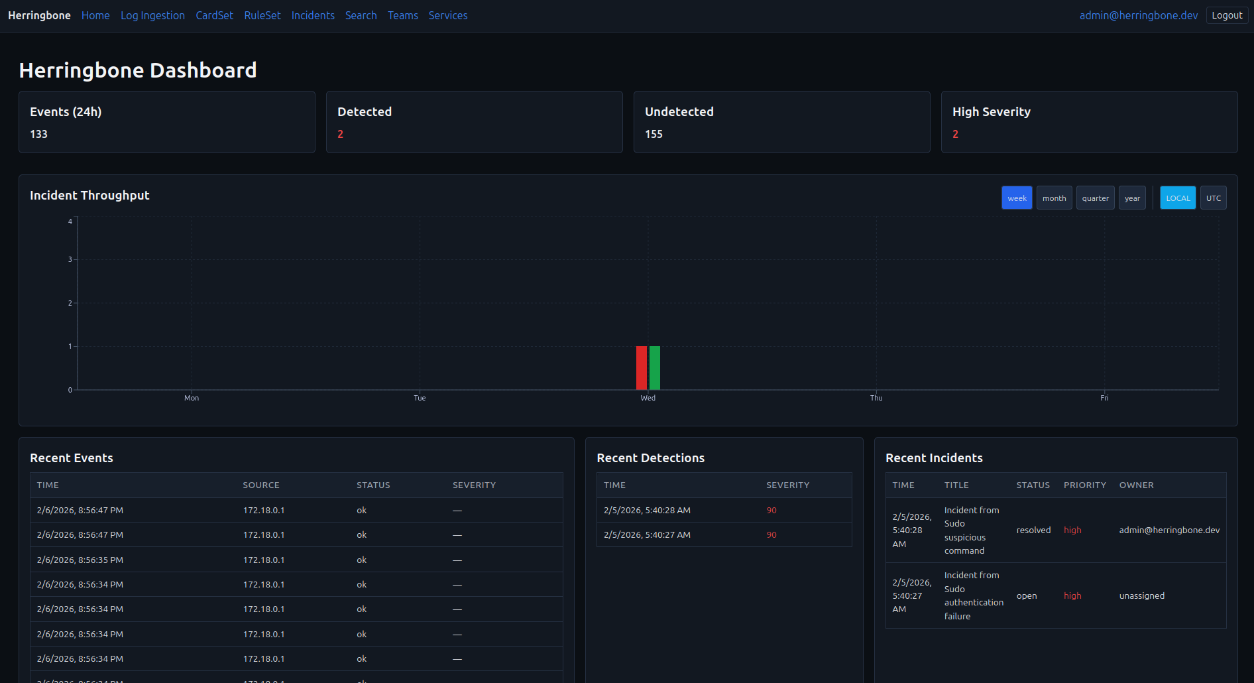Open the Sudo authentication failure incident
The image size is (1254, 683).
click(x=974, y=595)
